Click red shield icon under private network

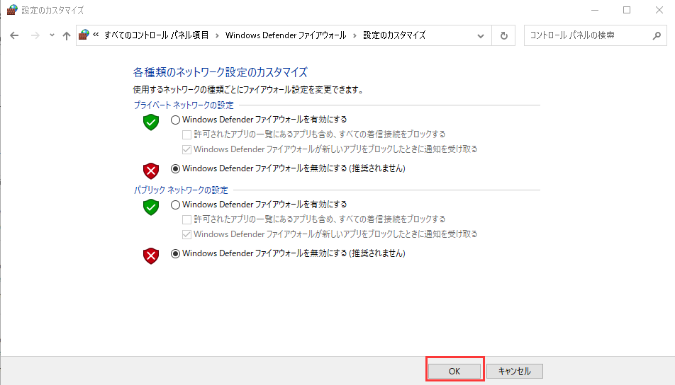coord(150,170)
